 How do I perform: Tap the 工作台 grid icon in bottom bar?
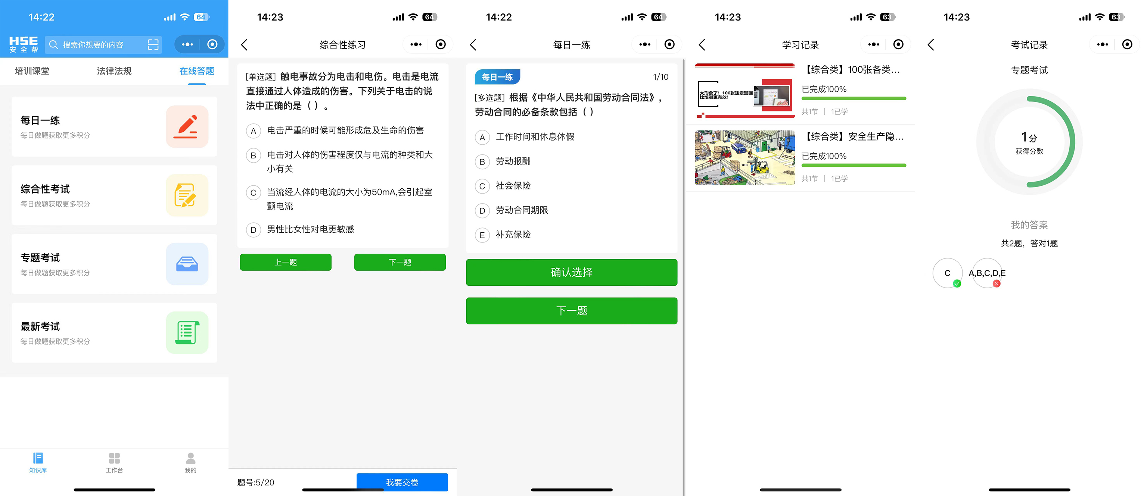[114, 458]
